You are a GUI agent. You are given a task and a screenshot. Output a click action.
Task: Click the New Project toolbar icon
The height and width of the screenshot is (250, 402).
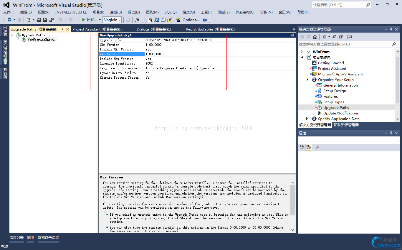click(28, 20)
